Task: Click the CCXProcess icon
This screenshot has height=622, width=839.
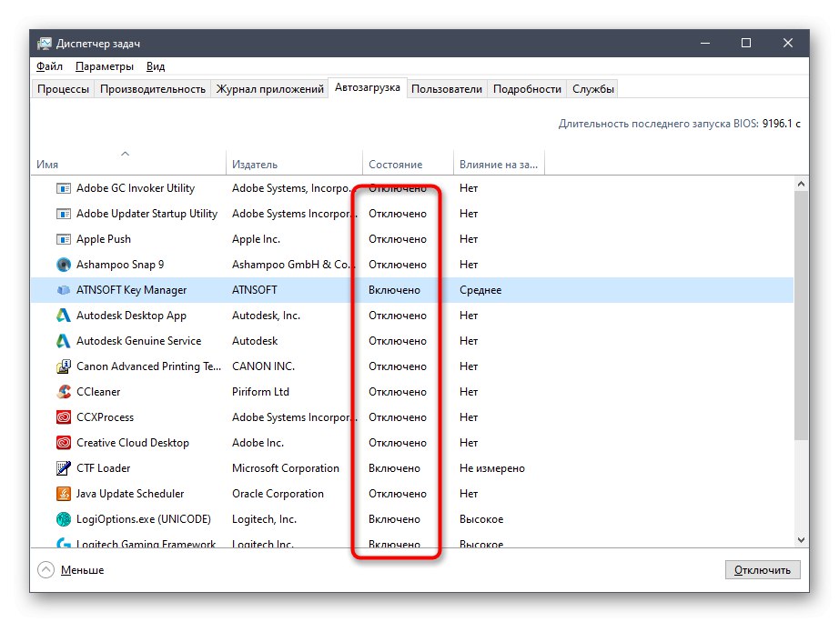Action: point(63,417)
